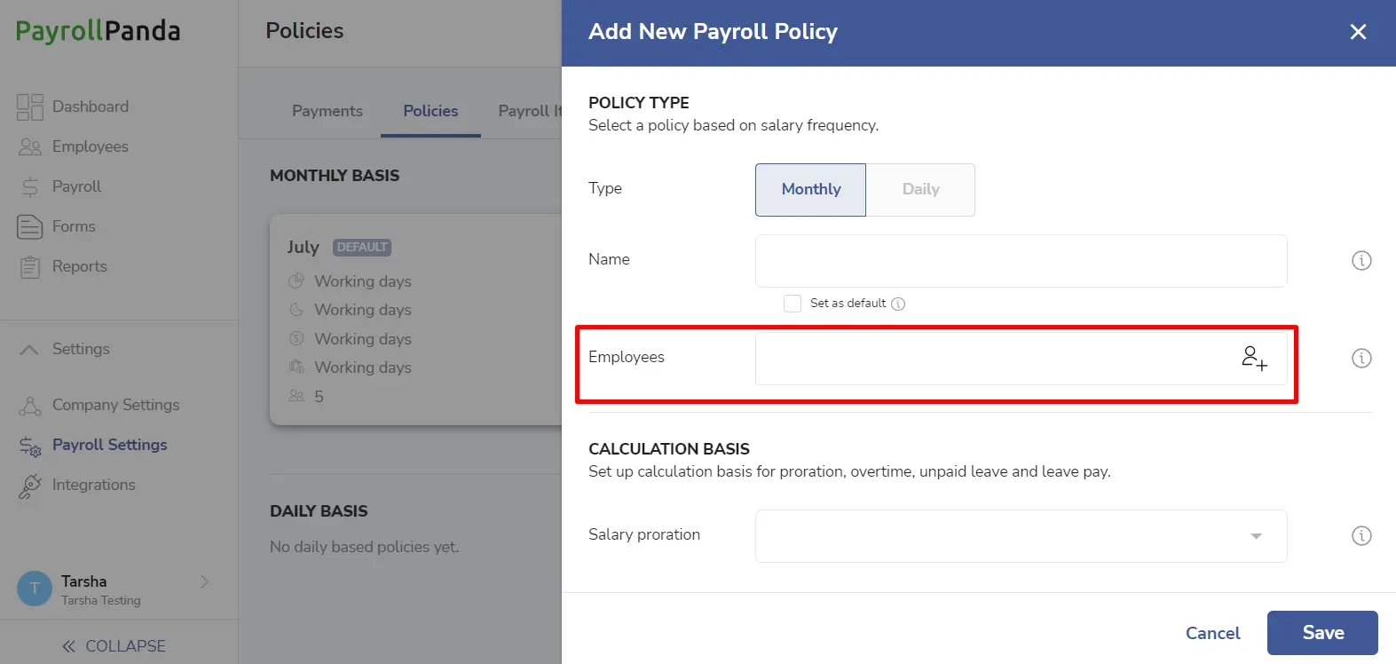Click the info icon next to Set as default
The height and width of the screenshot is (664, 1396).
pyautogui.click(x=898, y=304)
